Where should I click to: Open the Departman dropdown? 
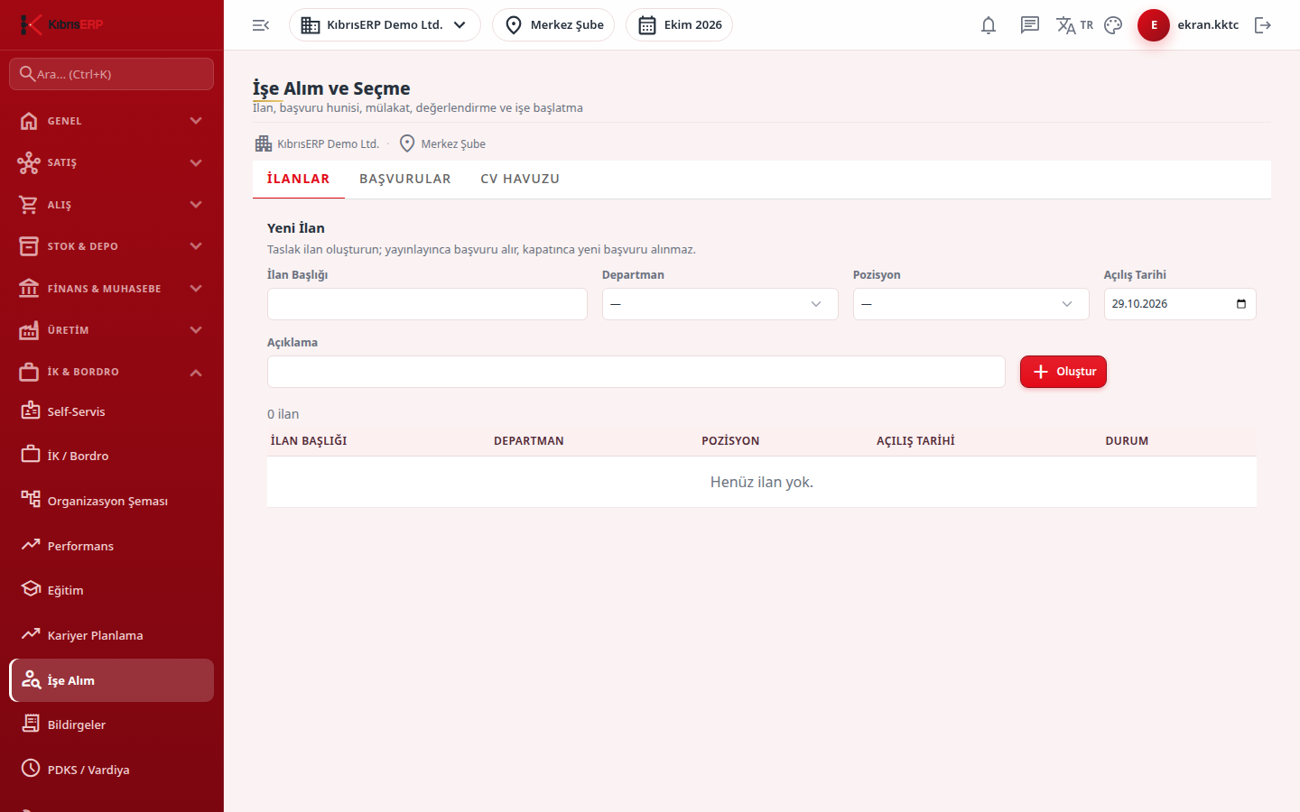pyautogui.click(x=720, y=304)
